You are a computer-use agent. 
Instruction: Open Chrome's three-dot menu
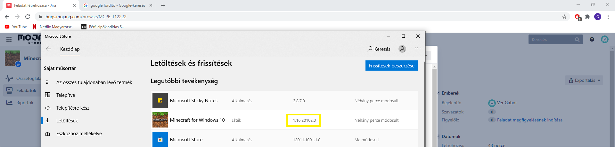608,17
